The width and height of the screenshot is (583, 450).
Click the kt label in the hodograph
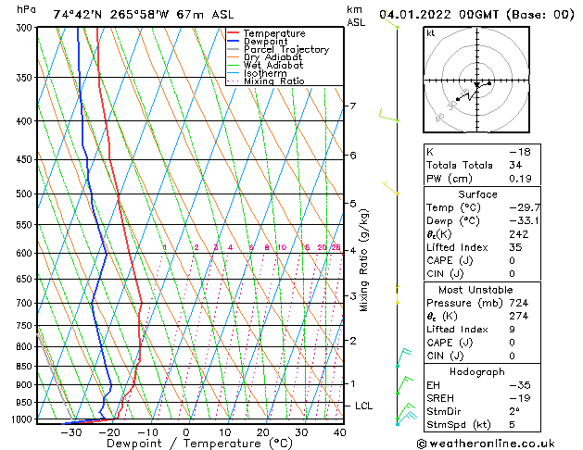pos(431,33)
